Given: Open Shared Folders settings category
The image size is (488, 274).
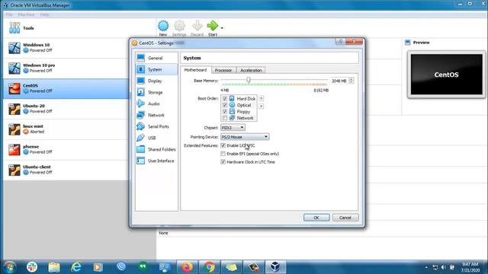Looking at the screenshot, I should (156, 149).
